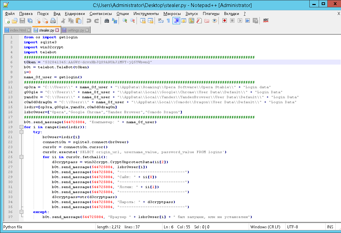The width and height of the screenshot is (341, 233).
Task: Click the Cut scissors icon
Action: point(63,21)
